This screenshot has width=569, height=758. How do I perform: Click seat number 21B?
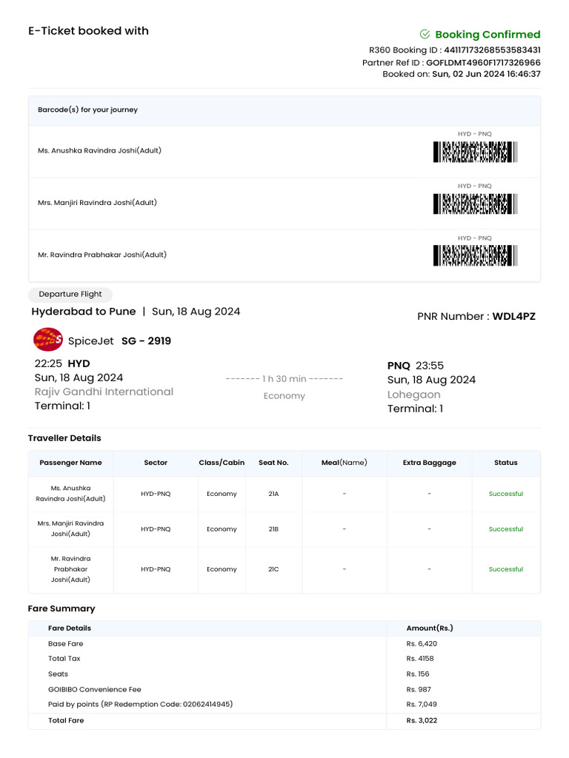coord(273,529)
